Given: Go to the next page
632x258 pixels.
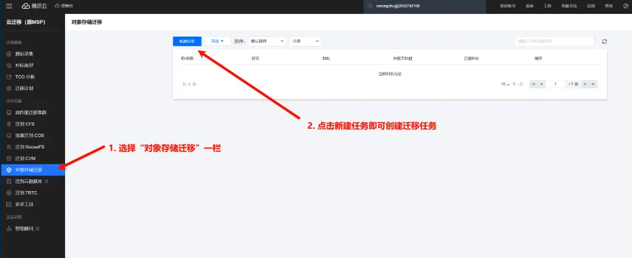Looking at the screenshot, I should [x=585, y=84].
